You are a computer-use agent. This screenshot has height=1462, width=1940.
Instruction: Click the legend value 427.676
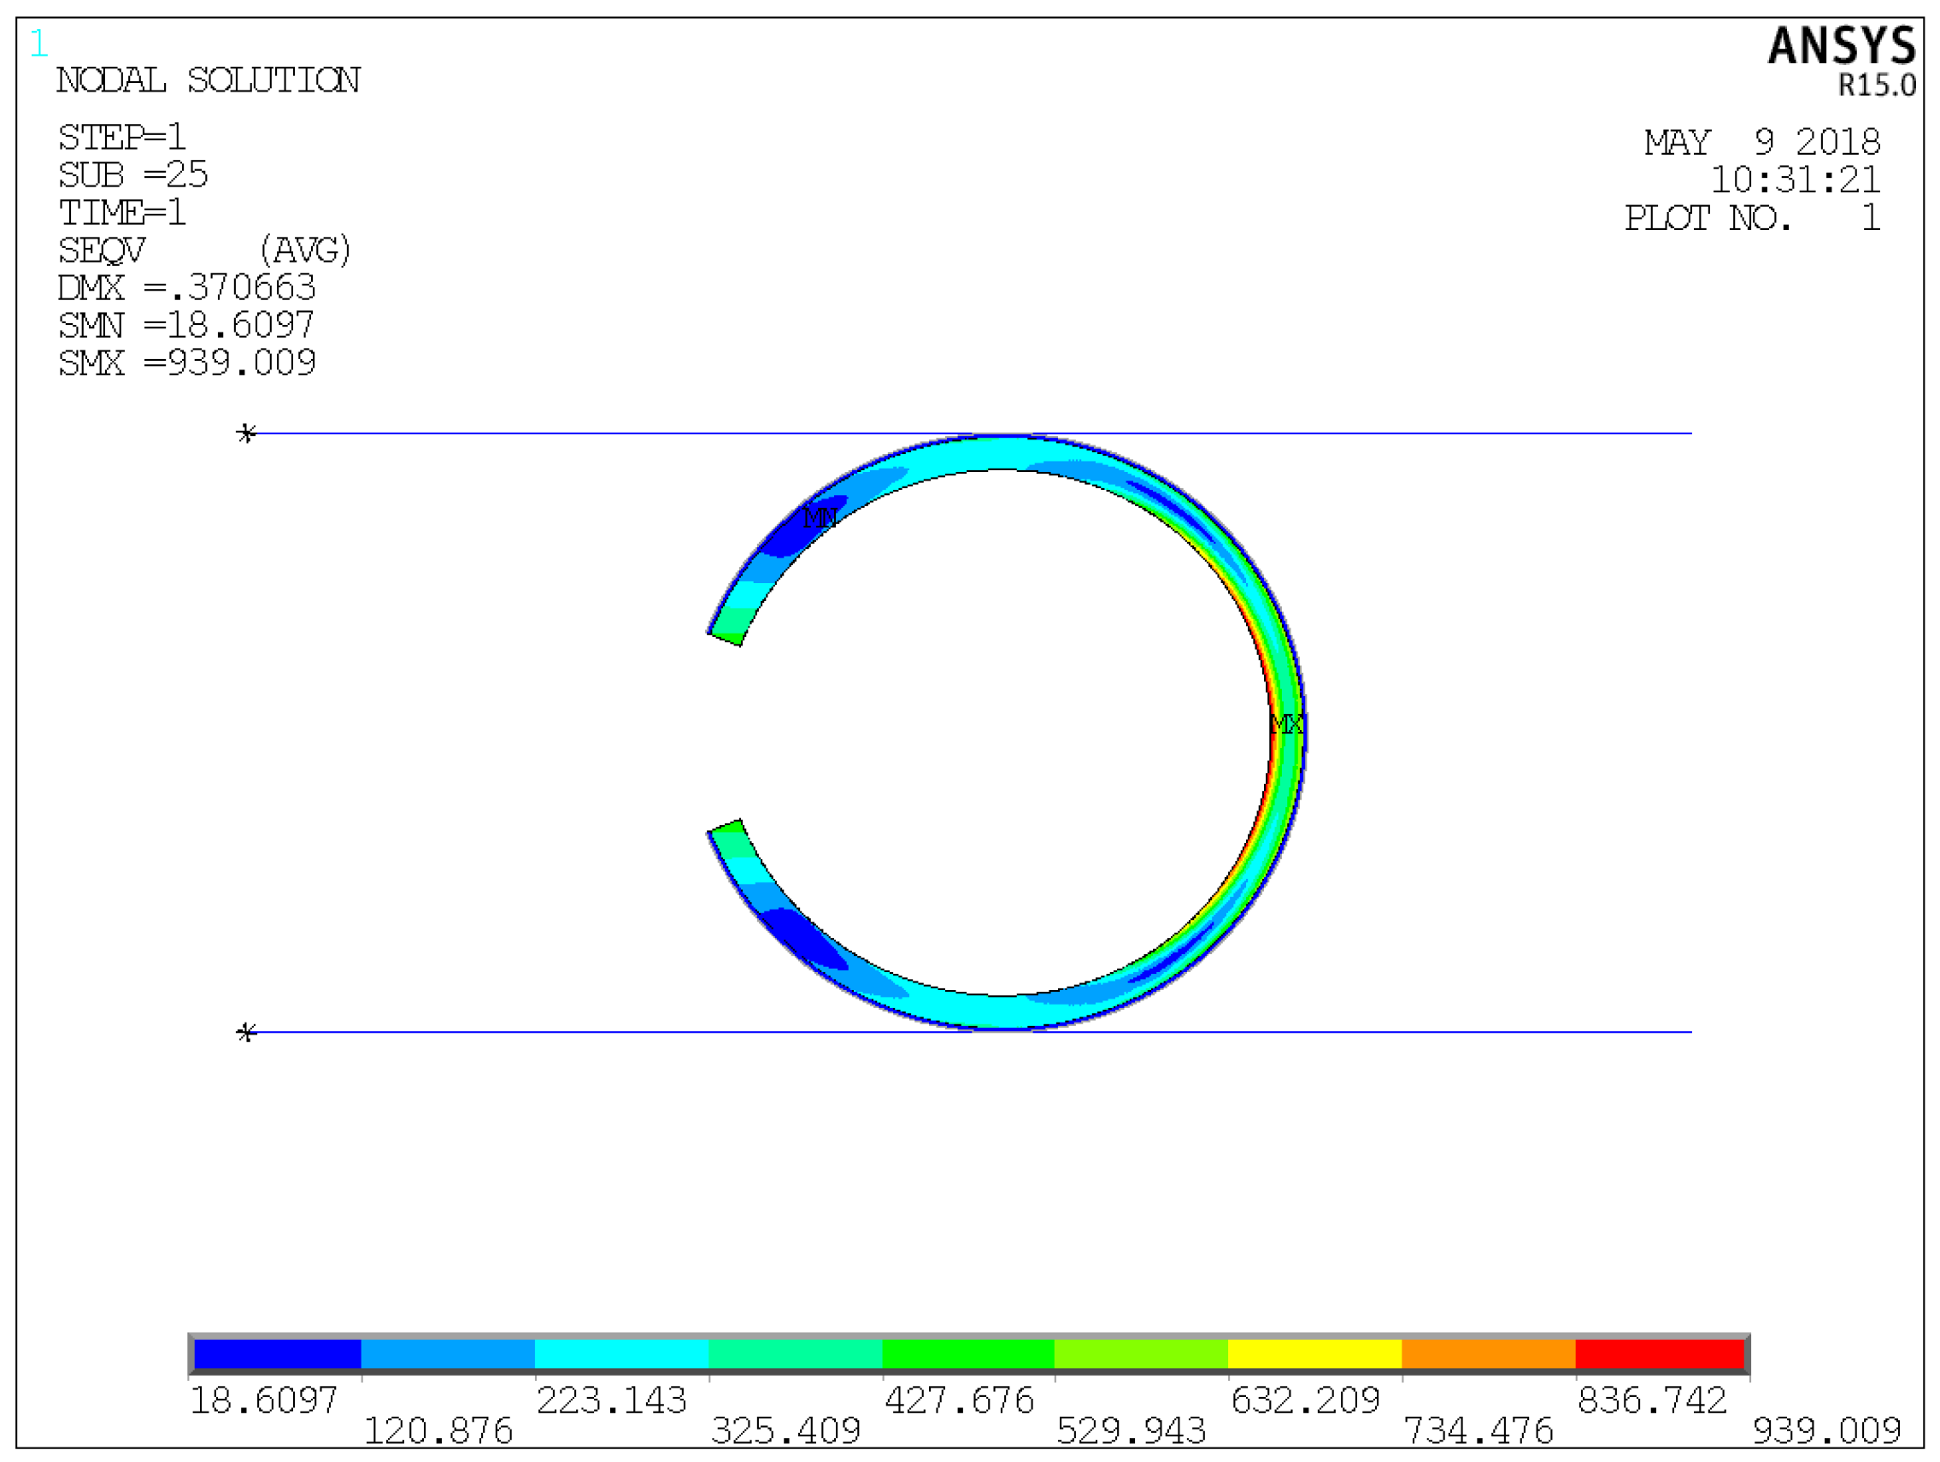click(x=959, y=1401)
